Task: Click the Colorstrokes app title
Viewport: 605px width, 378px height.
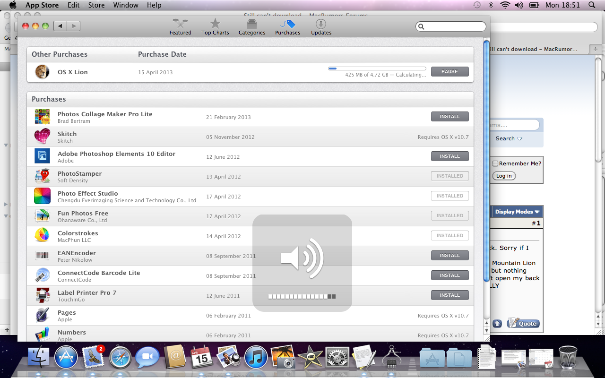Action: click(78, 233)
